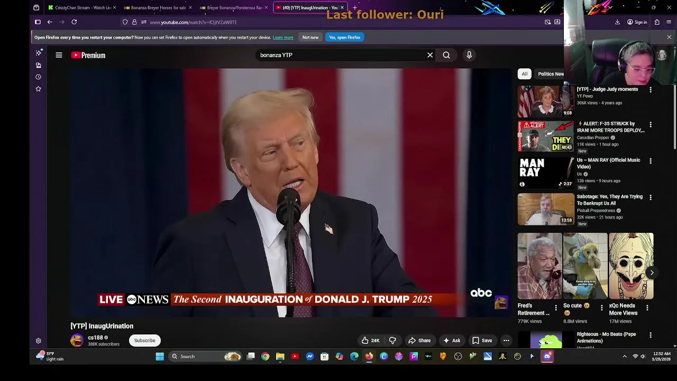Select the All filter chip
677x381 pixels.
(x=524, y=74)
